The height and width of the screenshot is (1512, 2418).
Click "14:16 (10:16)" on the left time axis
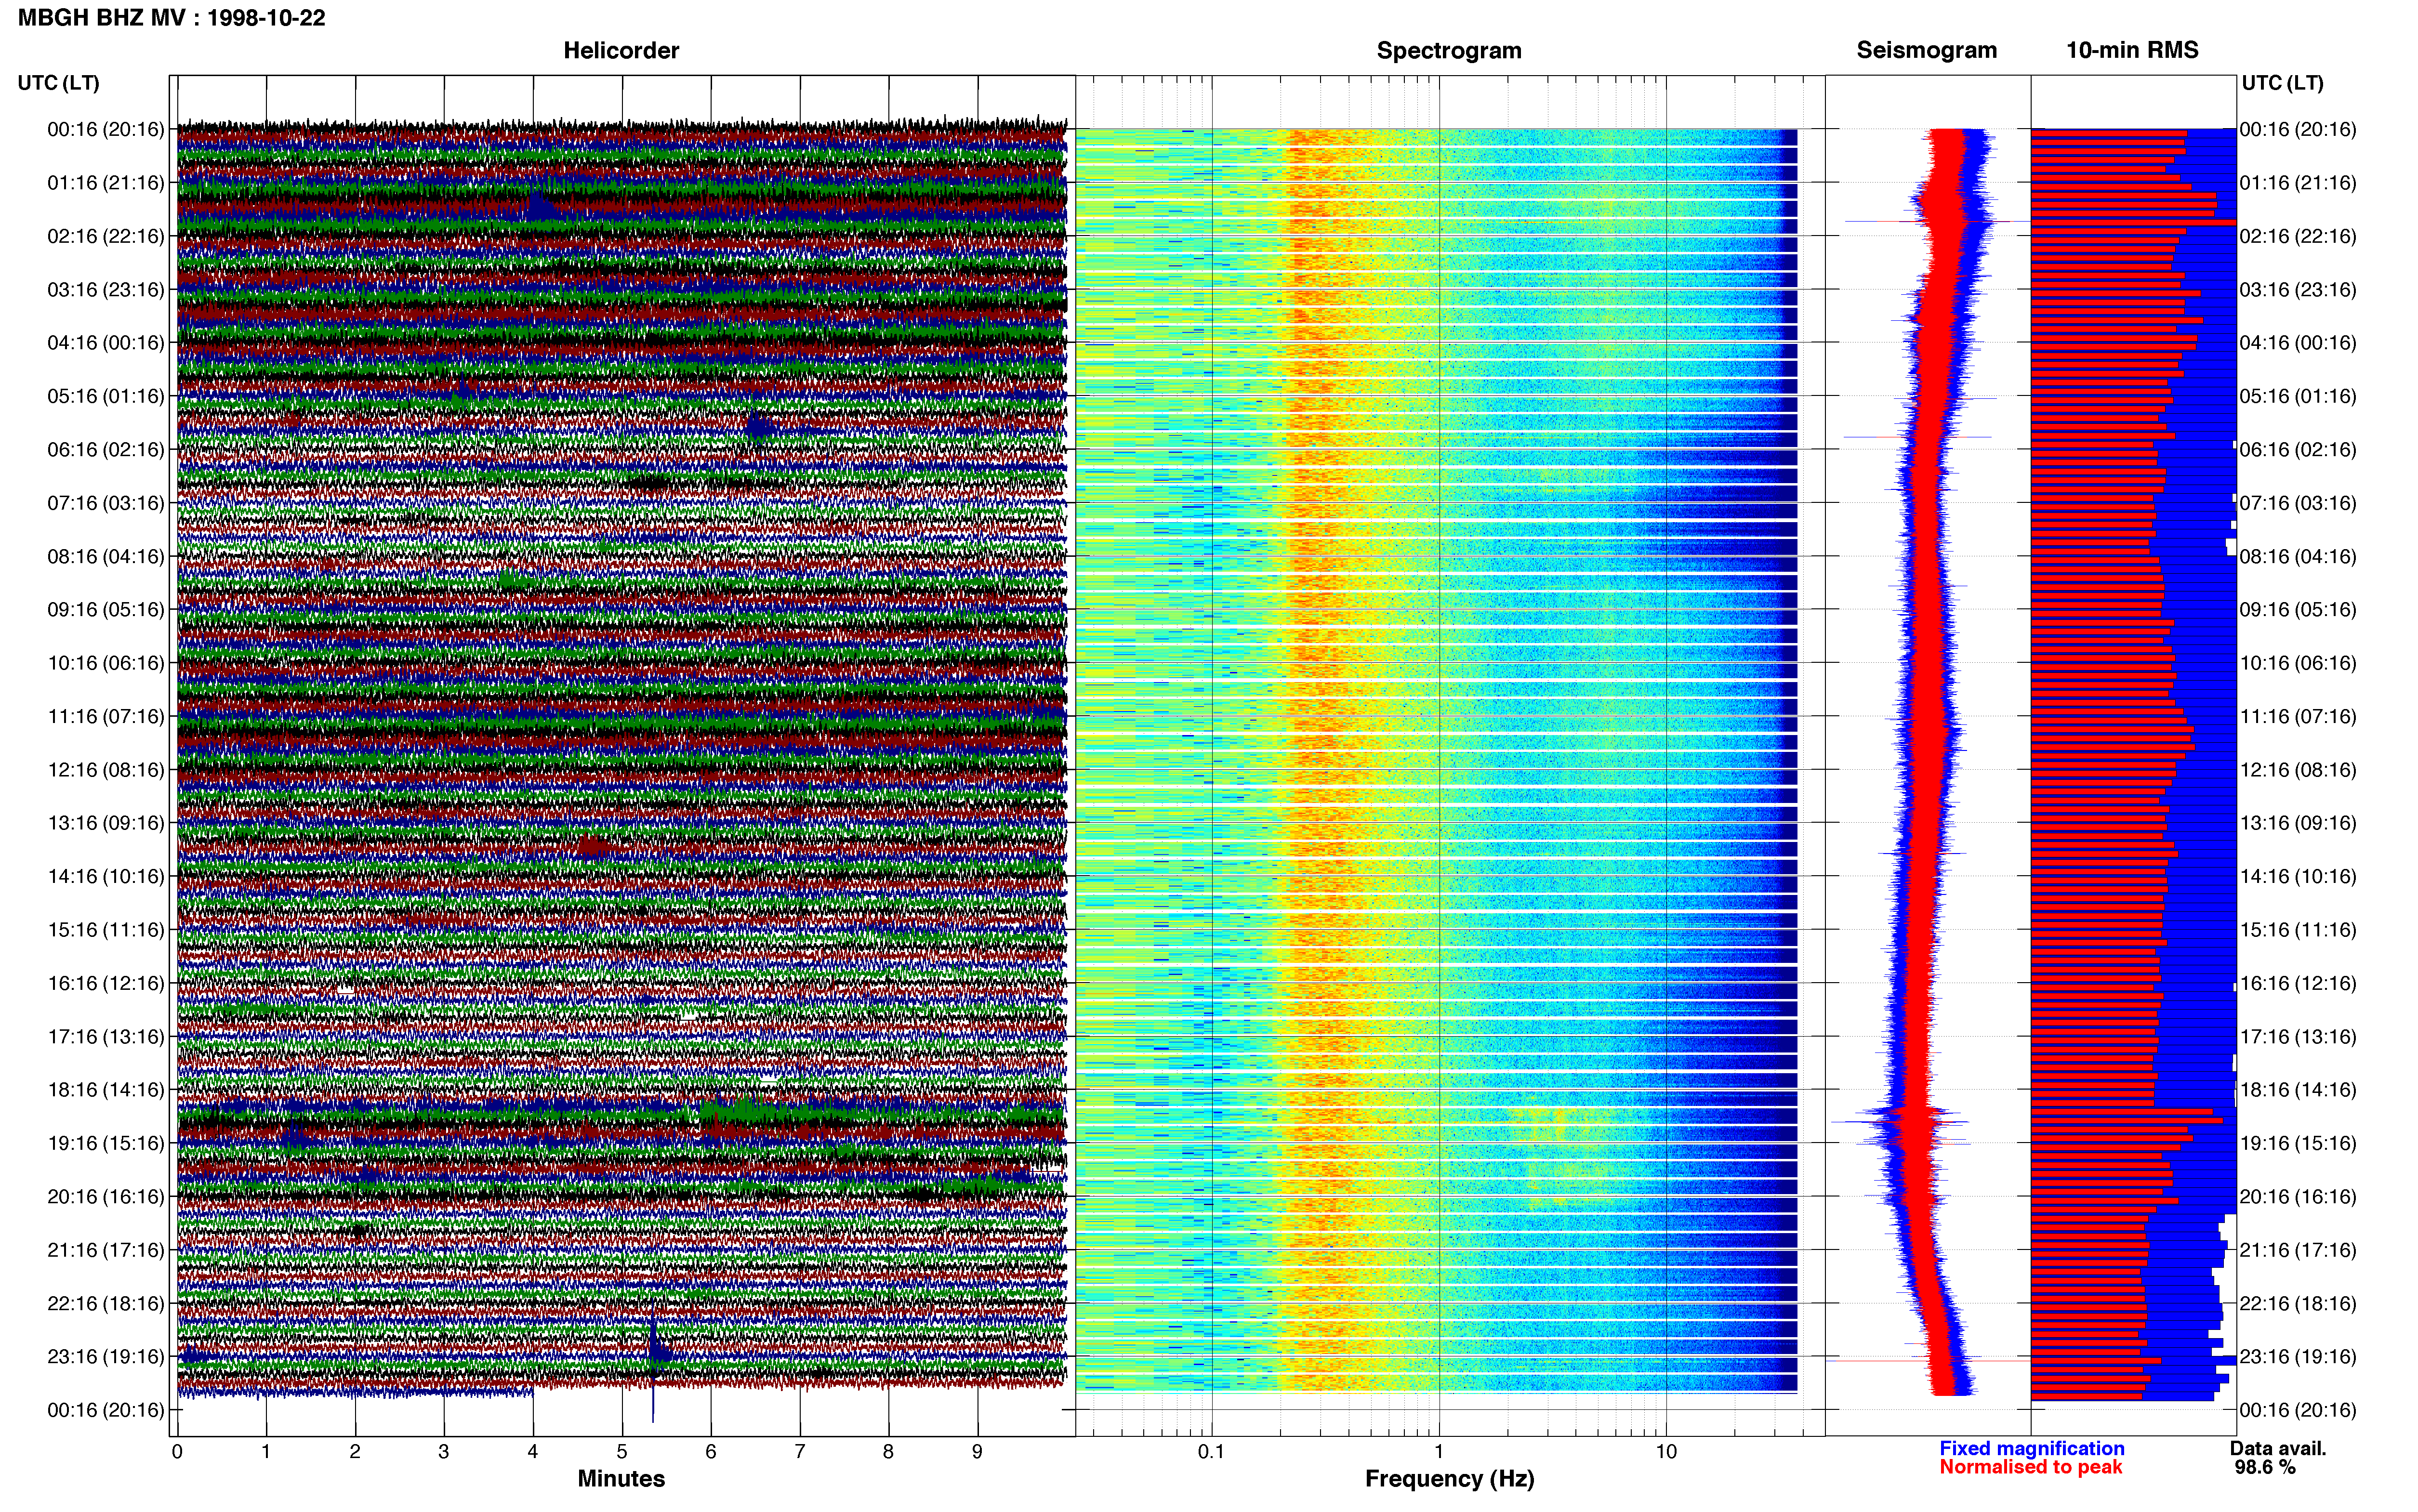(106, 876)
